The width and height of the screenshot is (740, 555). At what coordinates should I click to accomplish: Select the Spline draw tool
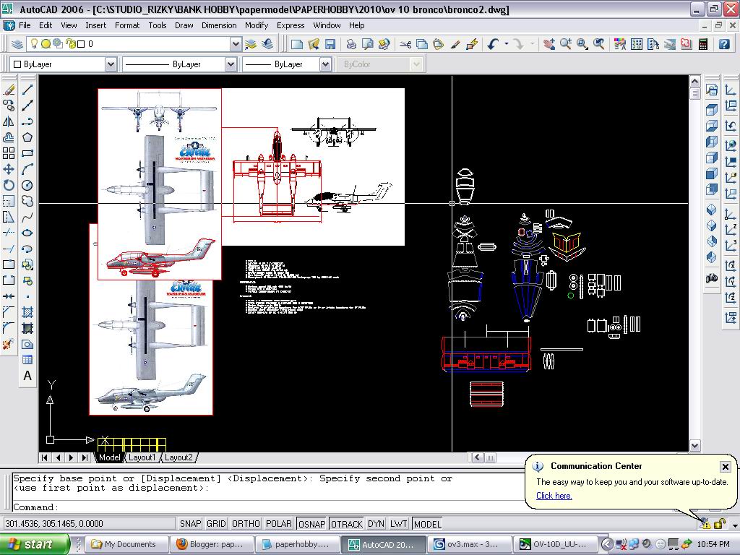tap(27, 217)
